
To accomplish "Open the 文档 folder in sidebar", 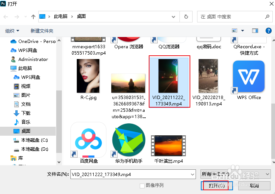I will [x=22, y=104].
